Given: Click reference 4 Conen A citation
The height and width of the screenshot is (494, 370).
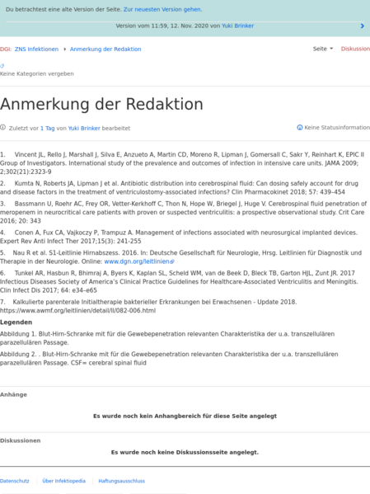Looking at the screenshot, I should (x=179, y=237).
